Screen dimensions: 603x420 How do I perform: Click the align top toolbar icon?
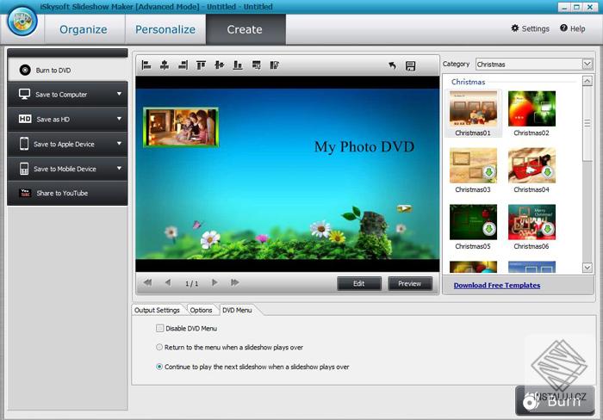coord(201,65)
